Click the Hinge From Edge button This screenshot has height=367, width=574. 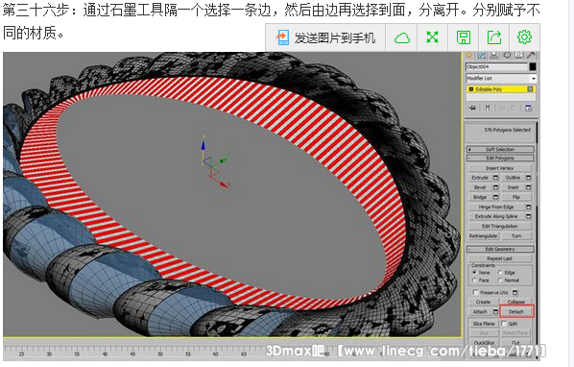click(x=496, y=207)
